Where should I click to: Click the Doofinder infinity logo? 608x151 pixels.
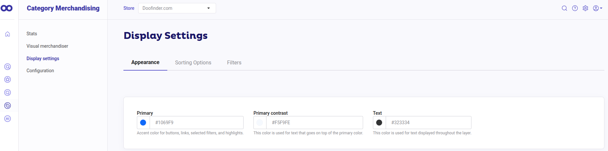pos(7,8)
